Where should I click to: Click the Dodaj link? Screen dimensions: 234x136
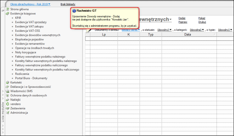coord(182,18)
